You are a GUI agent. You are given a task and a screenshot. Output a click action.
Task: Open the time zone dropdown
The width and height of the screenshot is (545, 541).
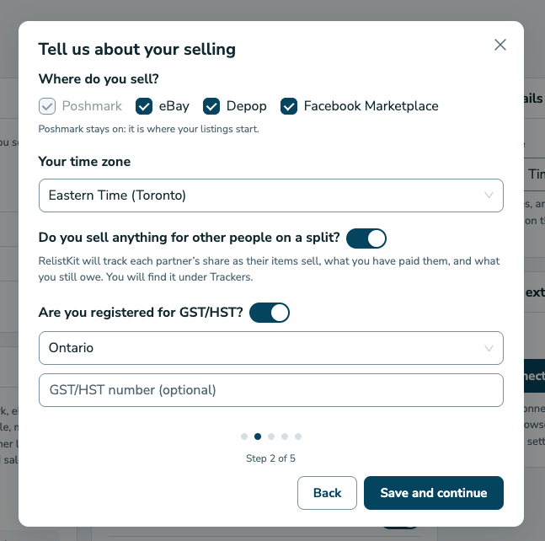click(x=270, y=196)
